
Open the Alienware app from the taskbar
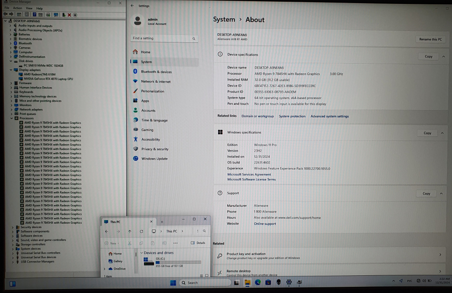point(278,283)
